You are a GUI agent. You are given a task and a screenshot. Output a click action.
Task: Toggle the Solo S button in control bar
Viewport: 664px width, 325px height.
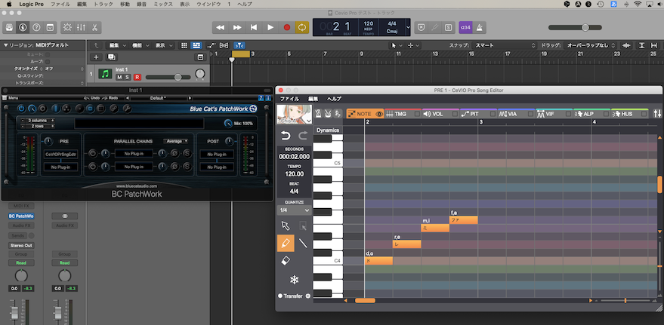[448, 27]
